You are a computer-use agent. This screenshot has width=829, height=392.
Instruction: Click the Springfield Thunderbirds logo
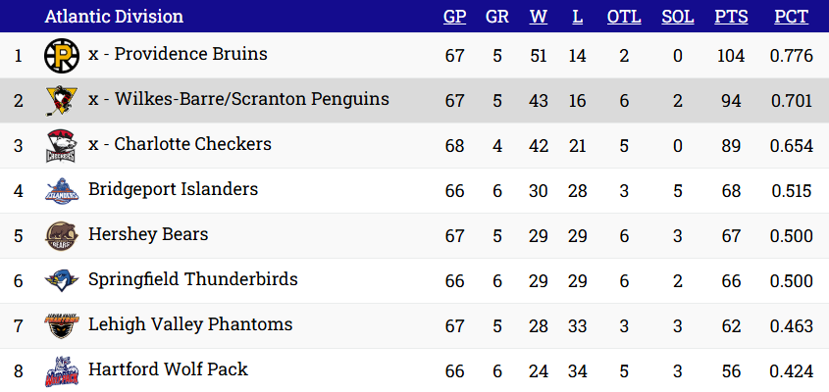pos(62,281)
